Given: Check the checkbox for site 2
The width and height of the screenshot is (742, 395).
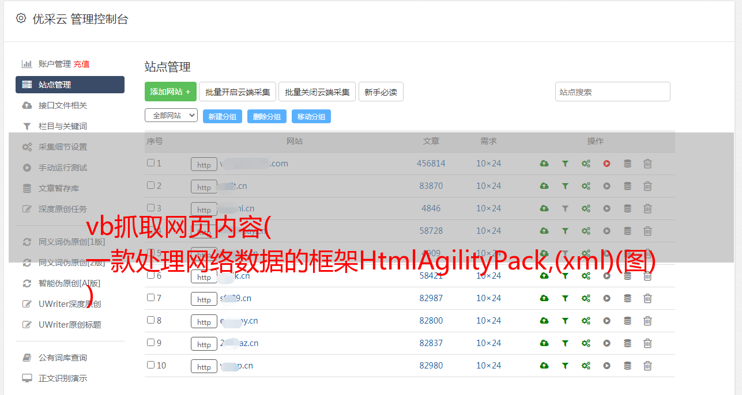Looking at the screenshot, I should click(150, 185).
